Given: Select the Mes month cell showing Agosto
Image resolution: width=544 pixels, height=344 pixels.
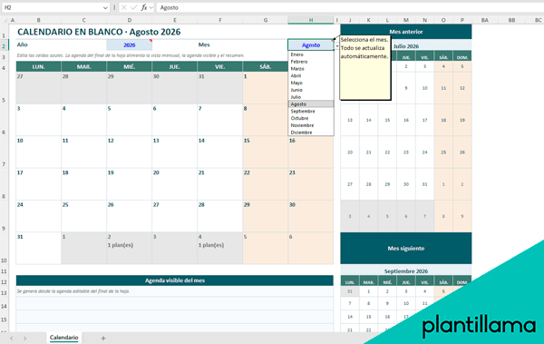Looking at the screenshot, I should point(311,44).
